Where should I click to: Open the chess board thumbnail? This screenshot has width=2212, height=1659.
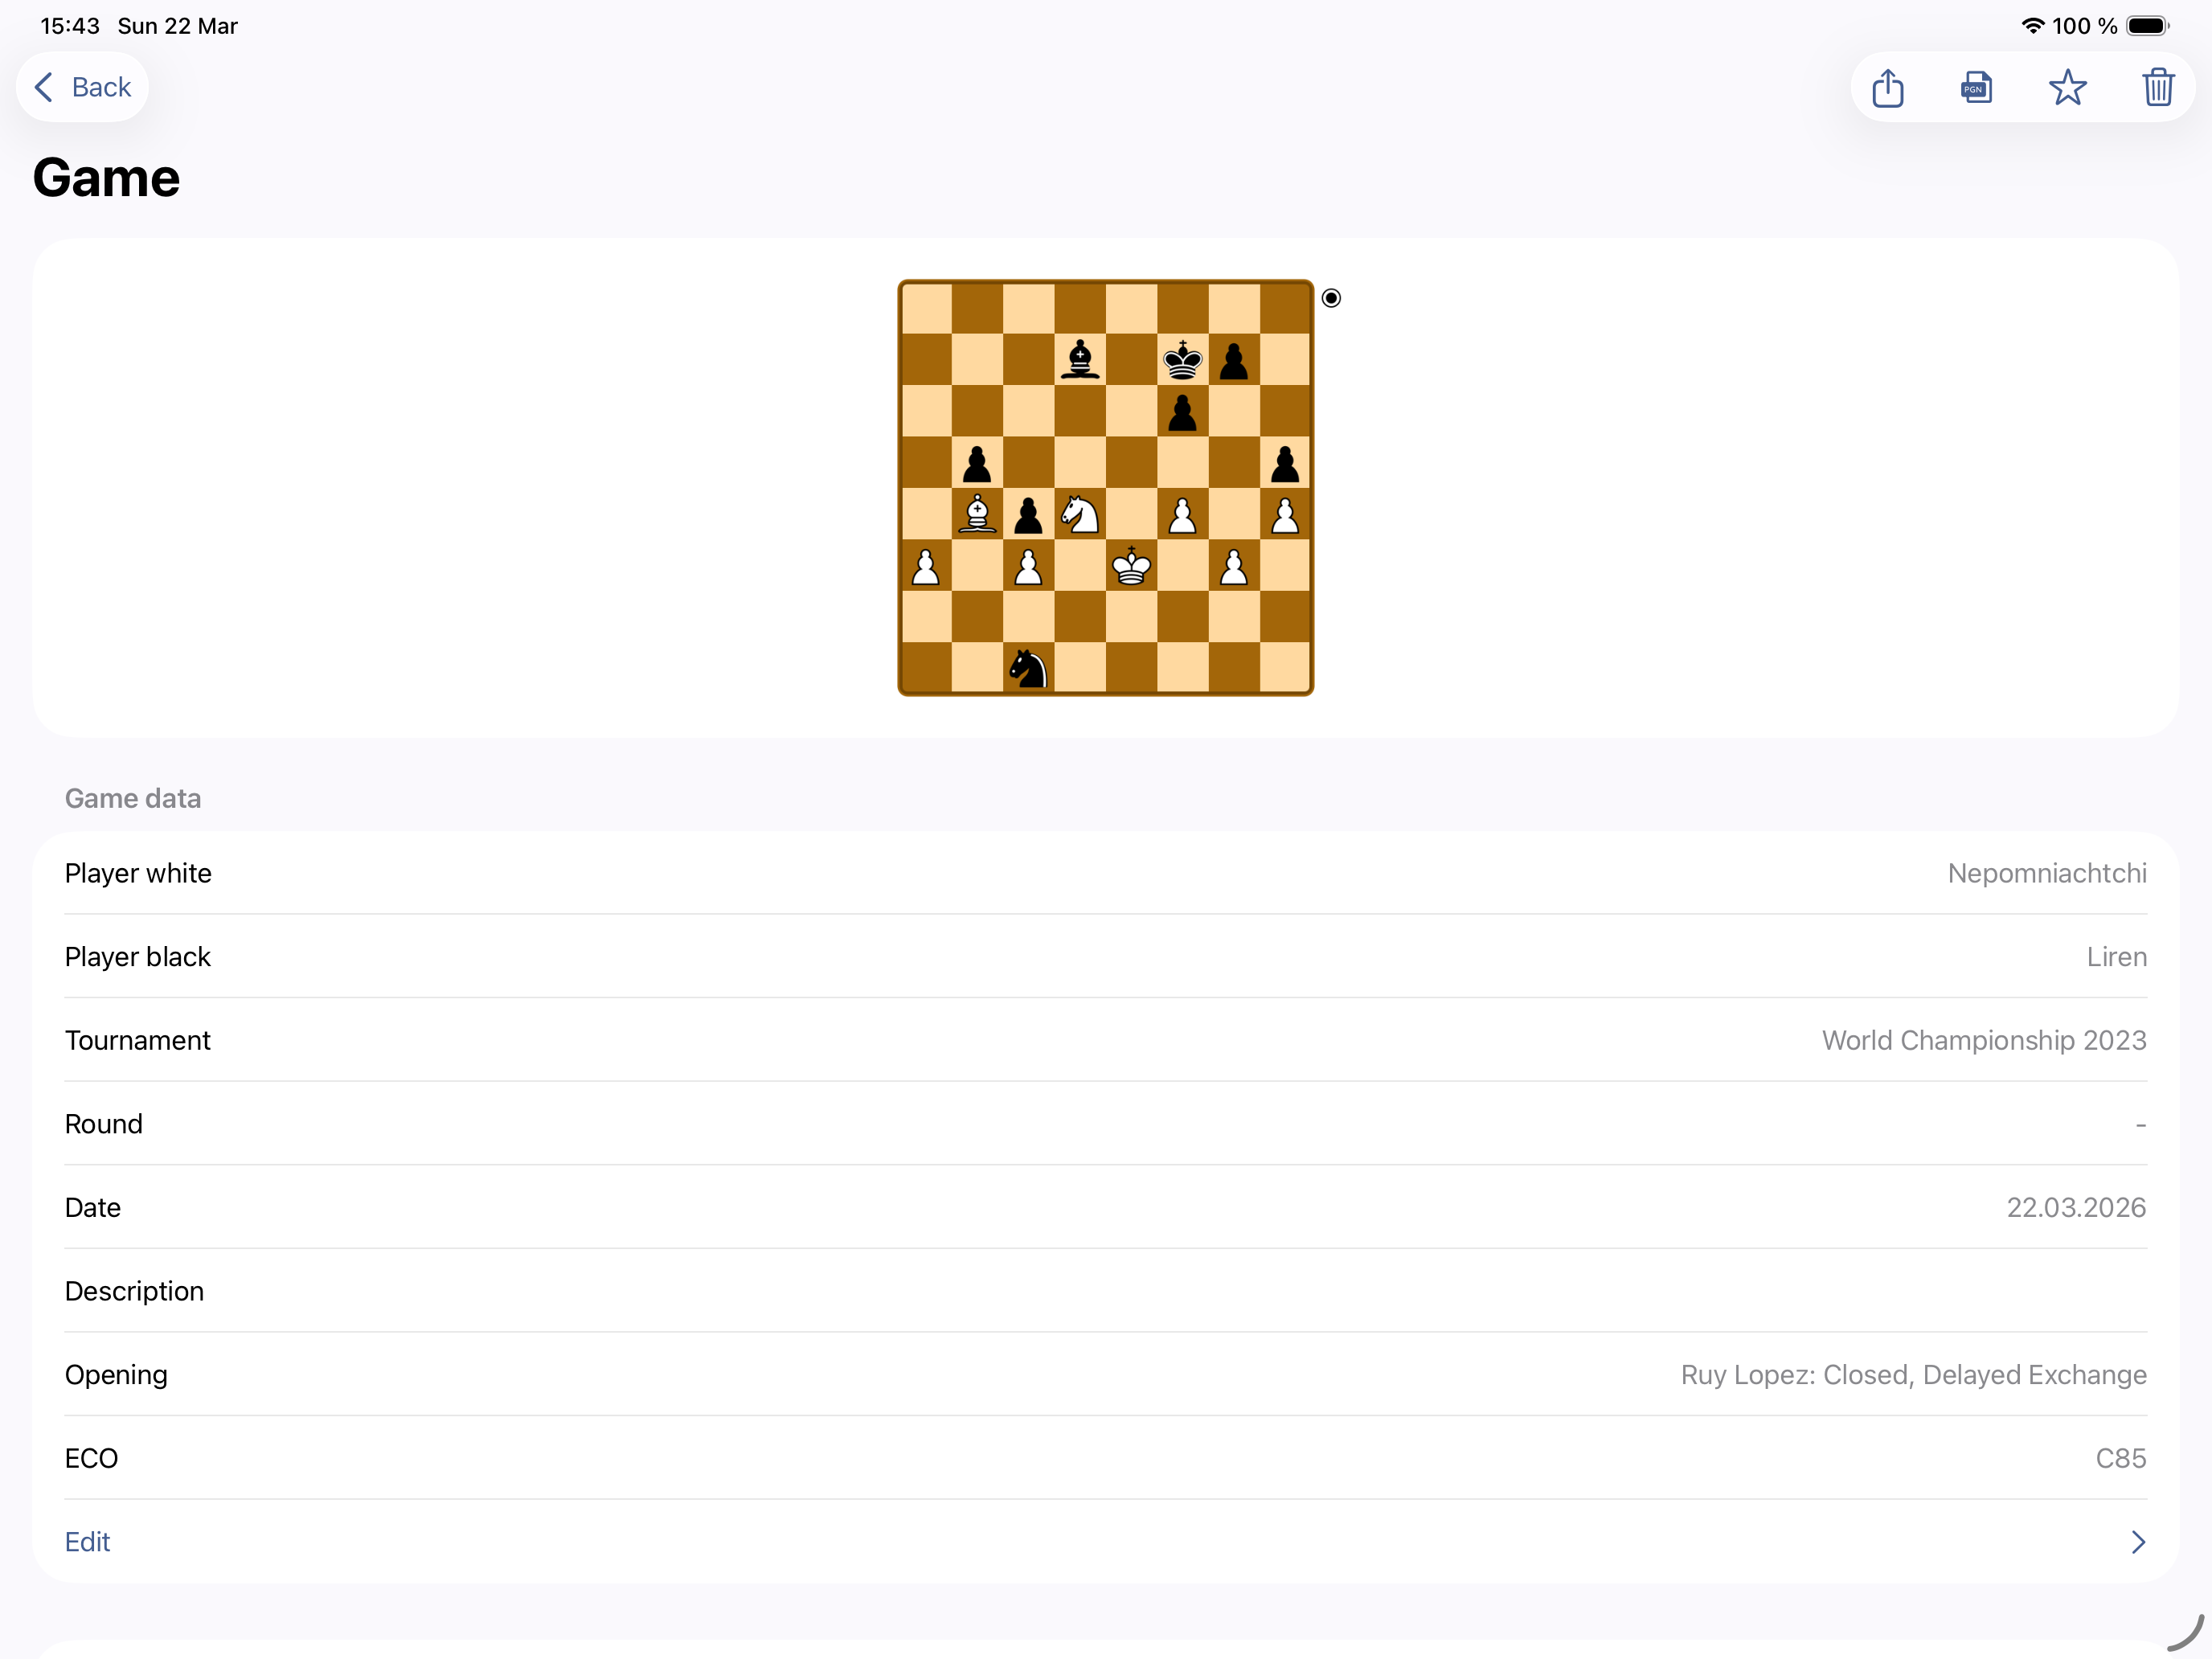click(x=1105, y=488)
